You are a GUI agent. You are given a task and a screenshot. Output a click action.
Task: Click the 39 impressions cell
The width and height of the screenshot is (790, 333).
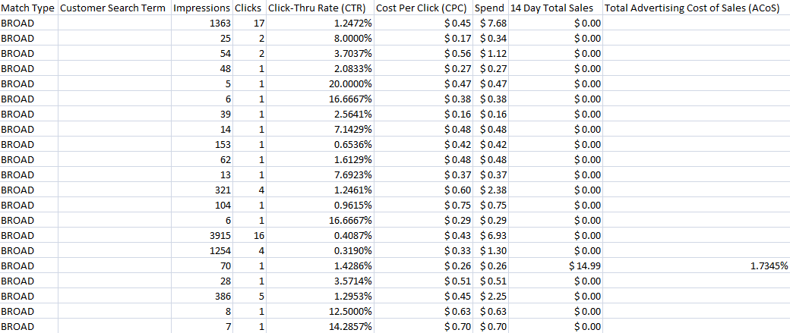tap(202, 114)
